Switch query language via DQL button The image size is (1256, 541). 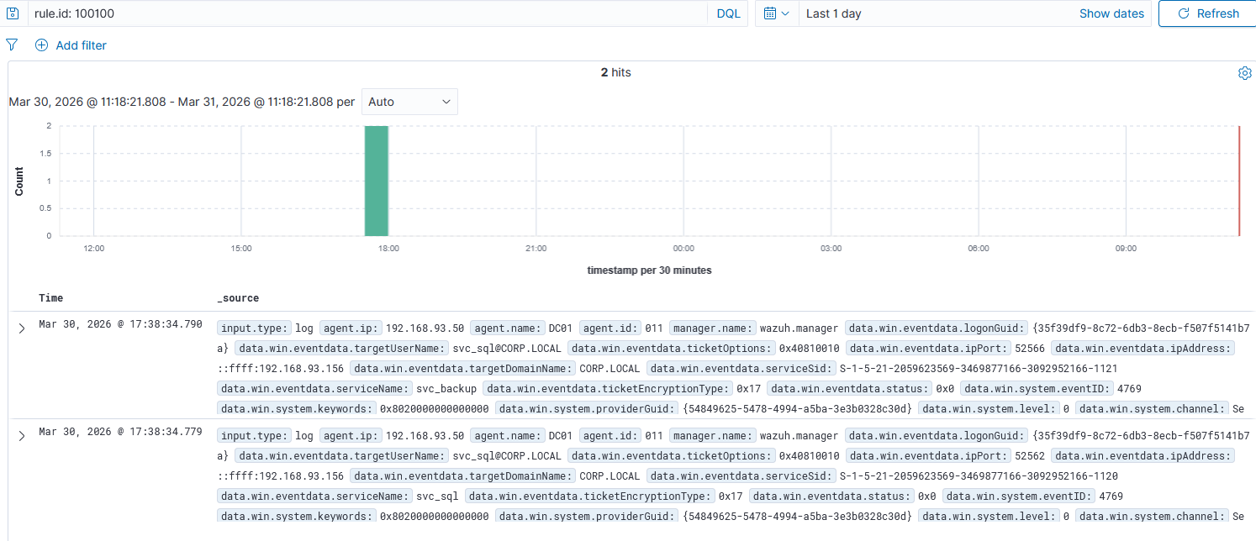[728, 13]
